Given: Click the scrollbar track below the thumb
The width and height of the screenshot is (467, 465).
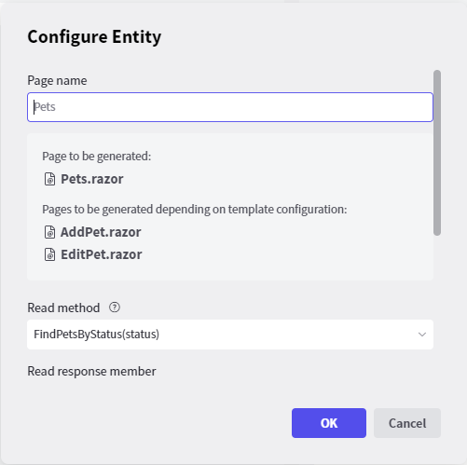Looking at the screenshot, I should click(437, 310).
